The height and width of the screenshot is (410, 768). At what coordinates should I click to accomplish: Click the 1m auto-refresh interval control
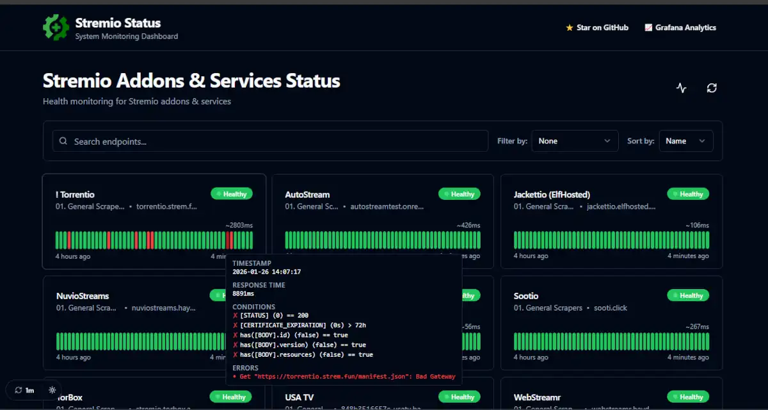(26, 390)
